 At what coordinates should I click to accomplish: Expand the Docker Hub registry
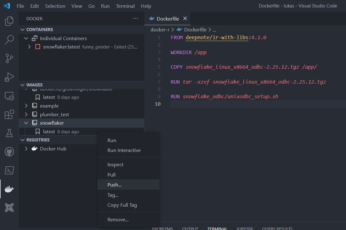26,149
